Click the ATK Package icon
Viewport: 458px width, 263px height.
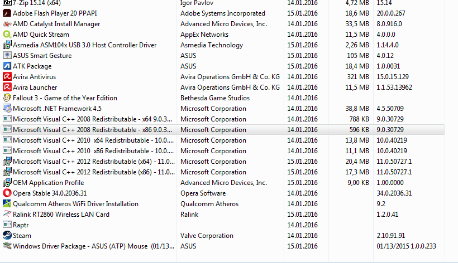[x=7, y=66]
